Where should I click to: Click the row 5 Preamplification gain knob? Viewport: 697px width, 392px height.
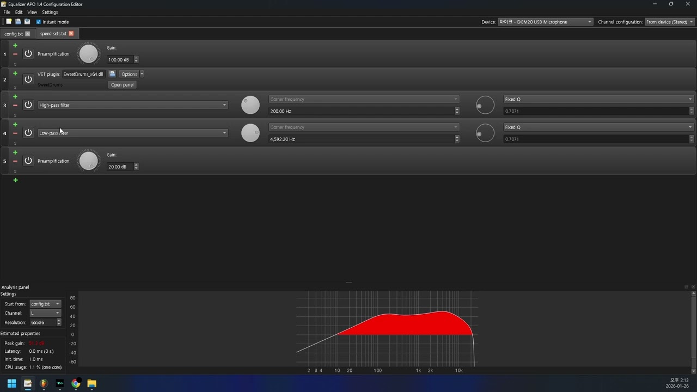[88, 161]
